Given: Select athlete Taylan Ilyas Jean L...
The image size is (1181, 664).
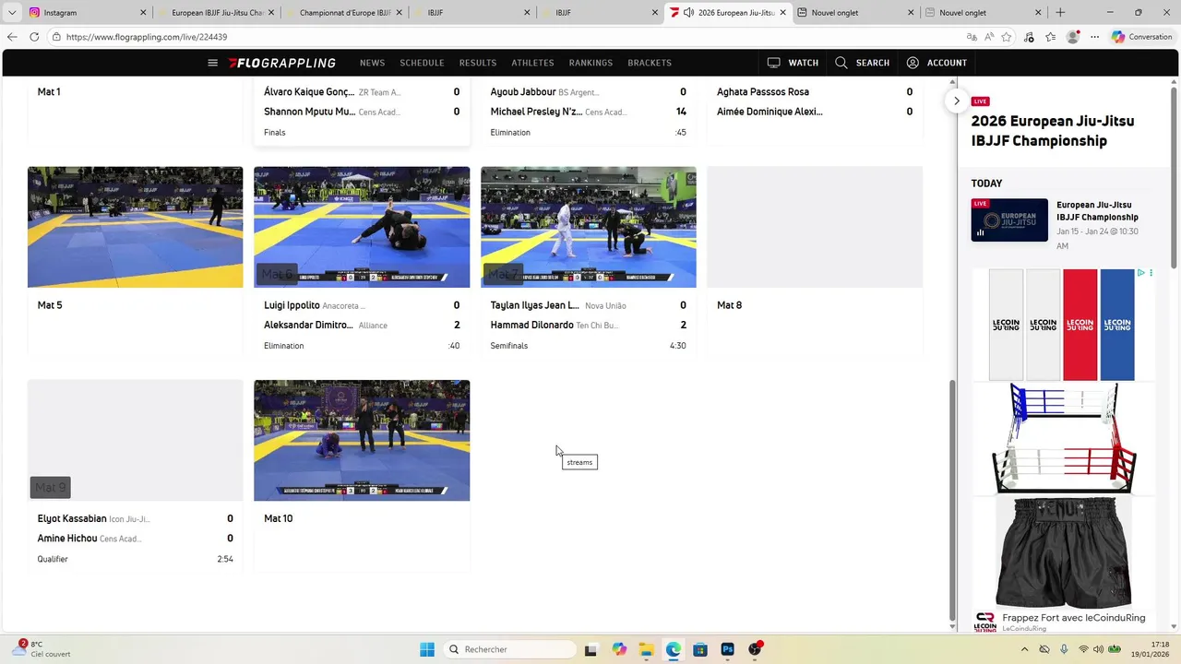Looking at the screenshot, I should pyautogui.click(x=535, y=305).
